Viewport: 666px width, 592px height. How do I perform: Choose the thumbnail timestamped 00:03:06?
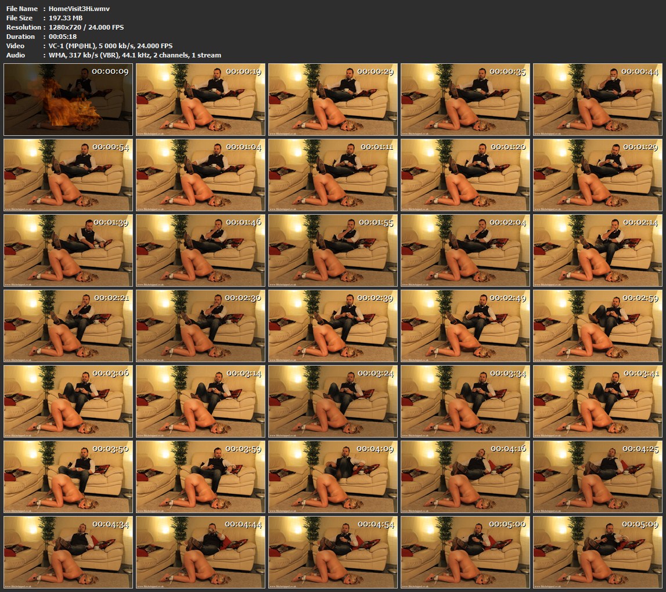[68, 401]
